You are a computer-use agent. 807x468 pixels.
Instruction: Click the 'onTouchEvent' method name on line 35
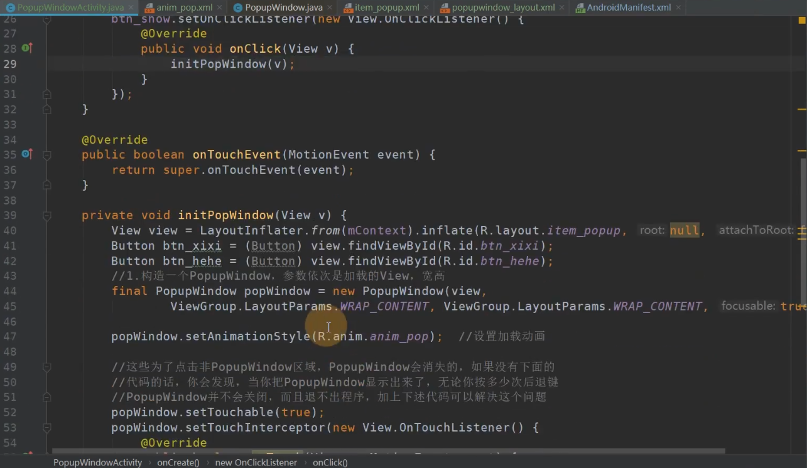(x=237, y=154)
